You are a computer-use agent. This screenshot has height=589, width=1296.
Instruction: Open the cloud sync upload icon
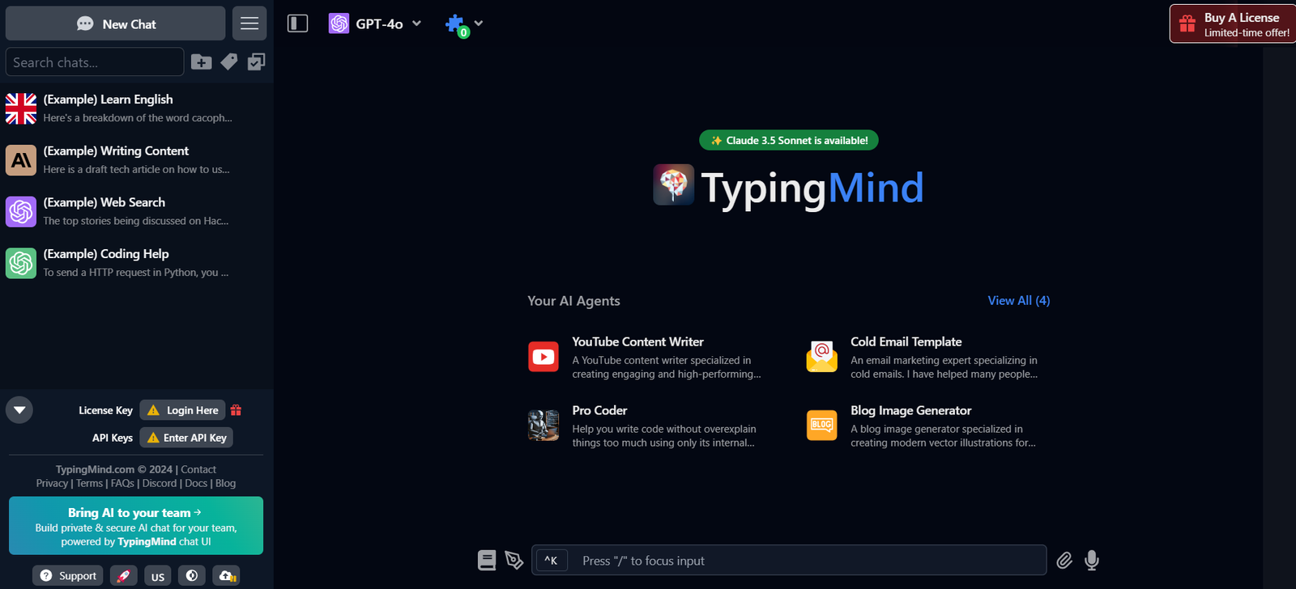click(x=226, y=576)
